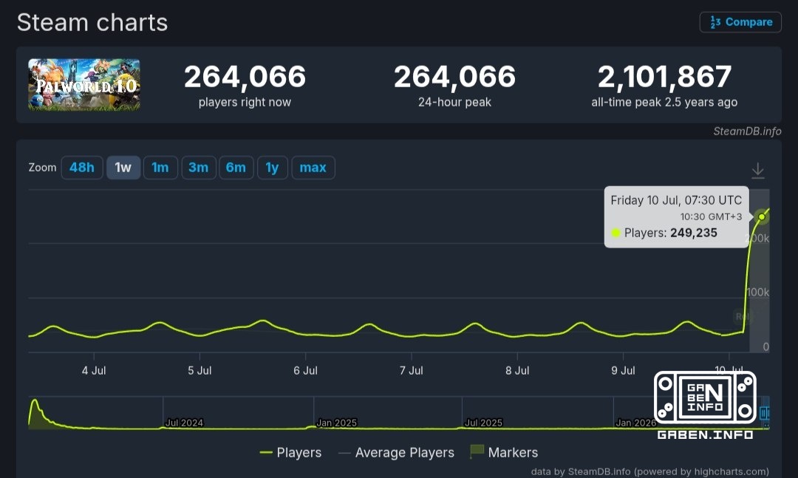Click the 'all-time peak 2.5 years ago' label
This screenshot has width=798, height=478.
tap(664, 102)
